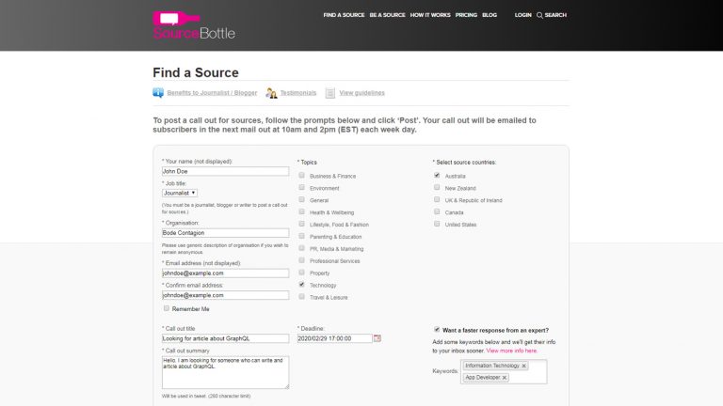Remove the App Developer keyword tag
723x406 pixels.
point(505,378)
